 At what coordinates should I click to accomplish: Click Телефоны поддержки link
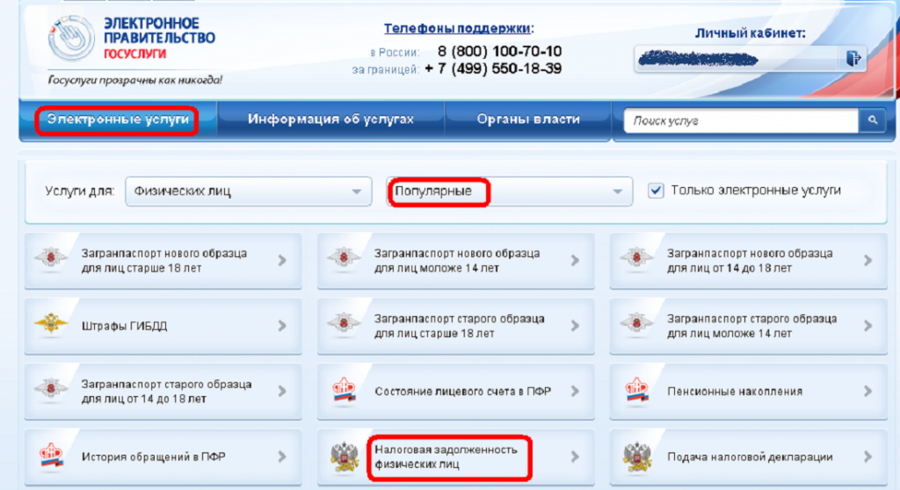click(457, 28)
